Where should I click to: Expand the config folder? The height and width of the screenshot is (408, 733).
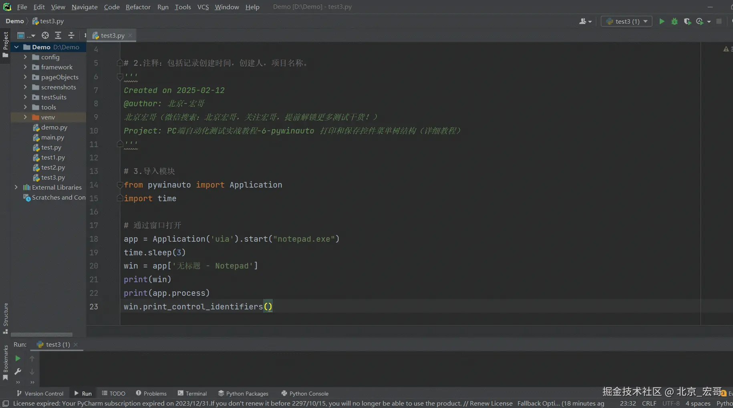click(x=25, y=57)
